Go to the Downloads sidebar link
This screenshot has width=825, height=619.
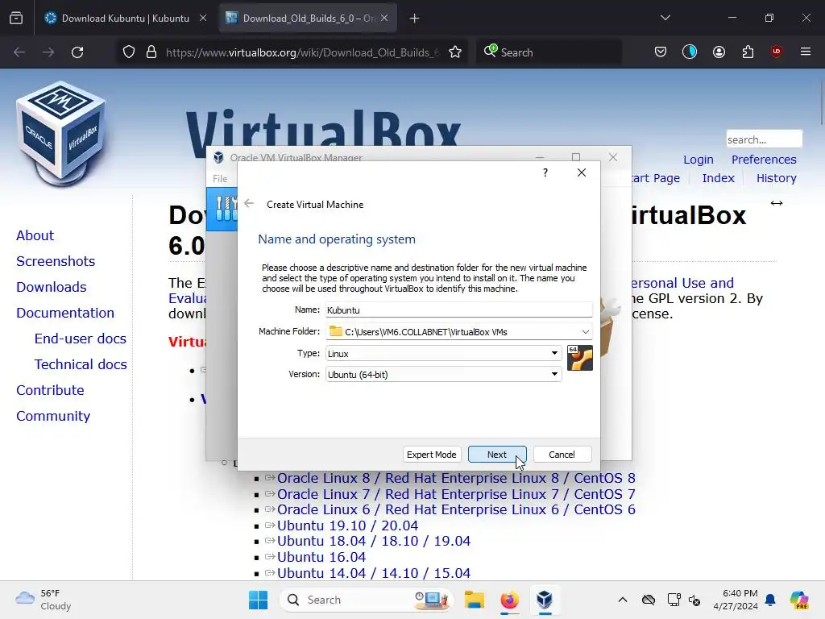click(x=51, y=287)
